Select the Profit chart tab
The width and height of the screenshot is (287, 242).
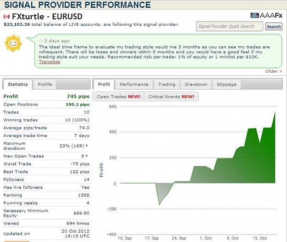tap(104, 84)
